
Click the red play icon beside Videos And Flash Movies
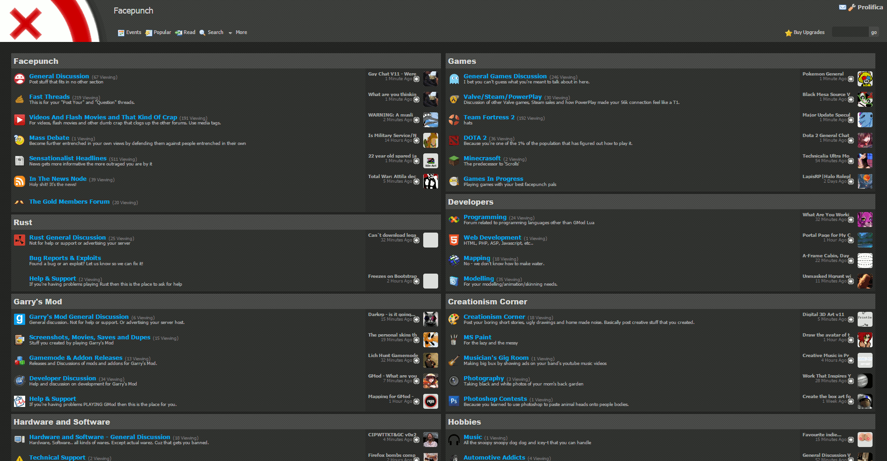(20, 120)
